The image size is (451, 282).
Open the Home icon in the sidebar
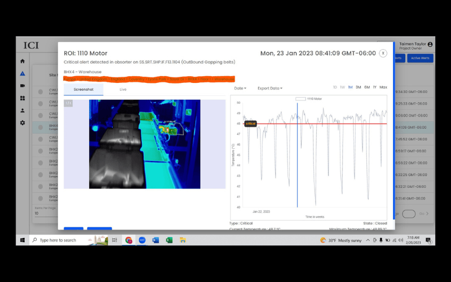pyautogui.click(x=23, y=61)
